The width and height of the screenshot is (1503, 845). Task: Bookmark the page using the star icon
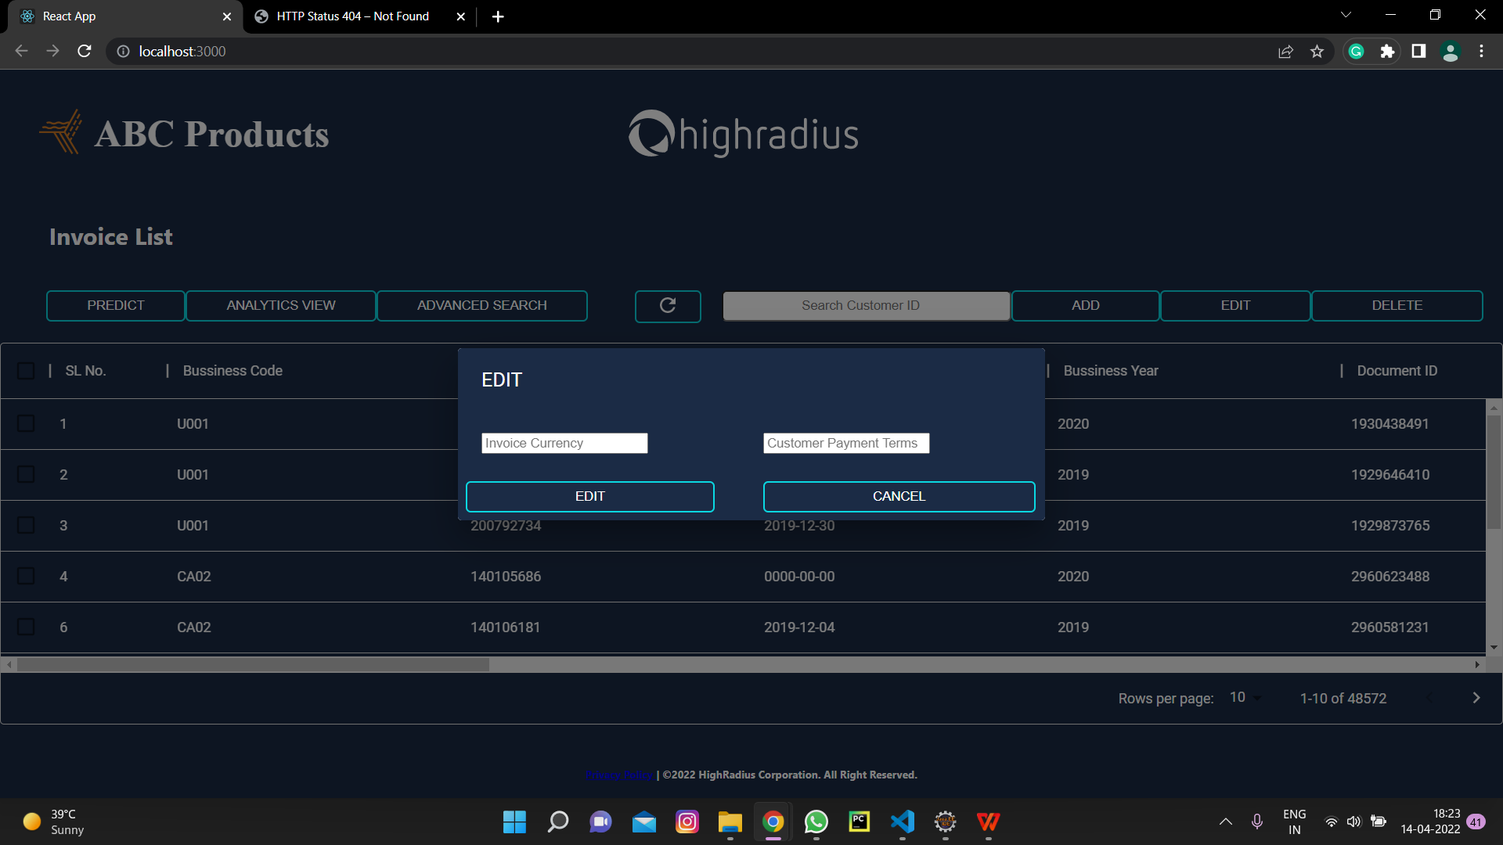(1317, 51)
